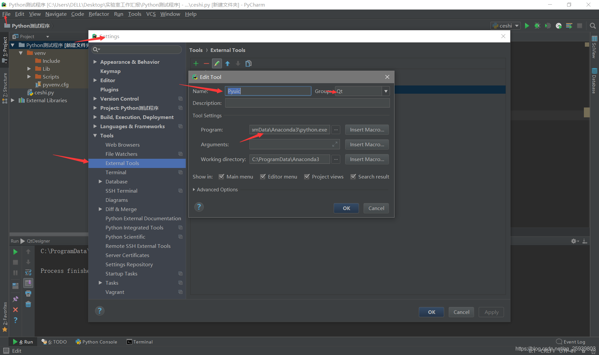Click the Pin Tab icon in Run panel
599x355 pixels.
(15, 299)
